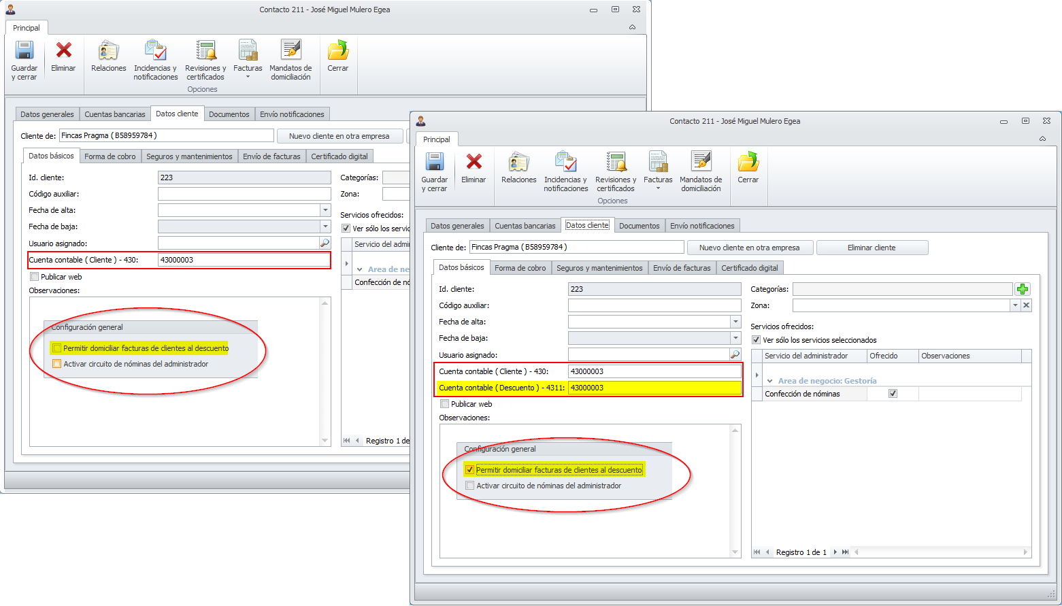Image resolution: width=1062 pixels, height=606 pixels.
Task: Uncheck Permitir domiciliar facturas in front window
Action: click(469, 470)
